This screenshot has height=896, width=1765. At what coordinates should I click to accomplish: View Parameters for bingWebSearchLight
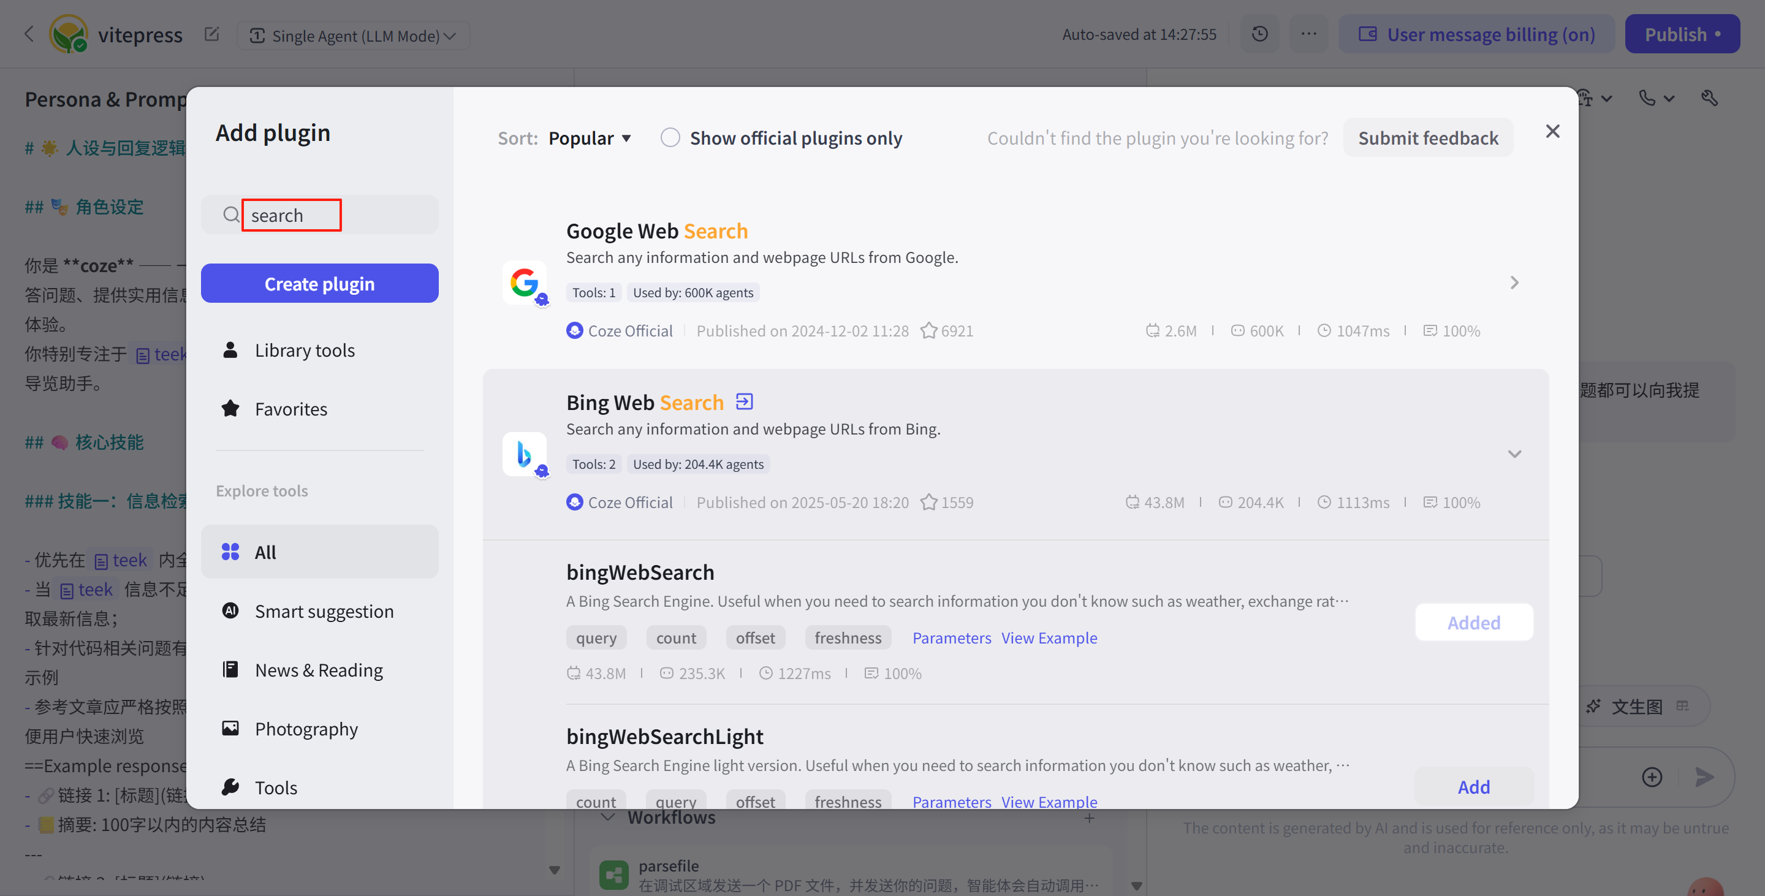tap(952, 802)
